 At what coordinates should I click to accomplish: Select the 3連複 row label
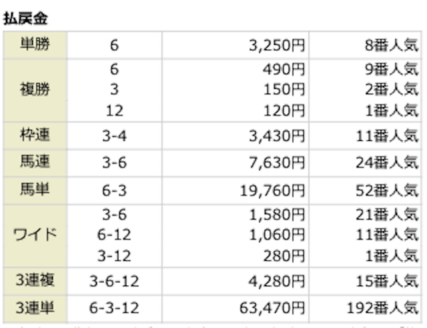tap(34, 281)
